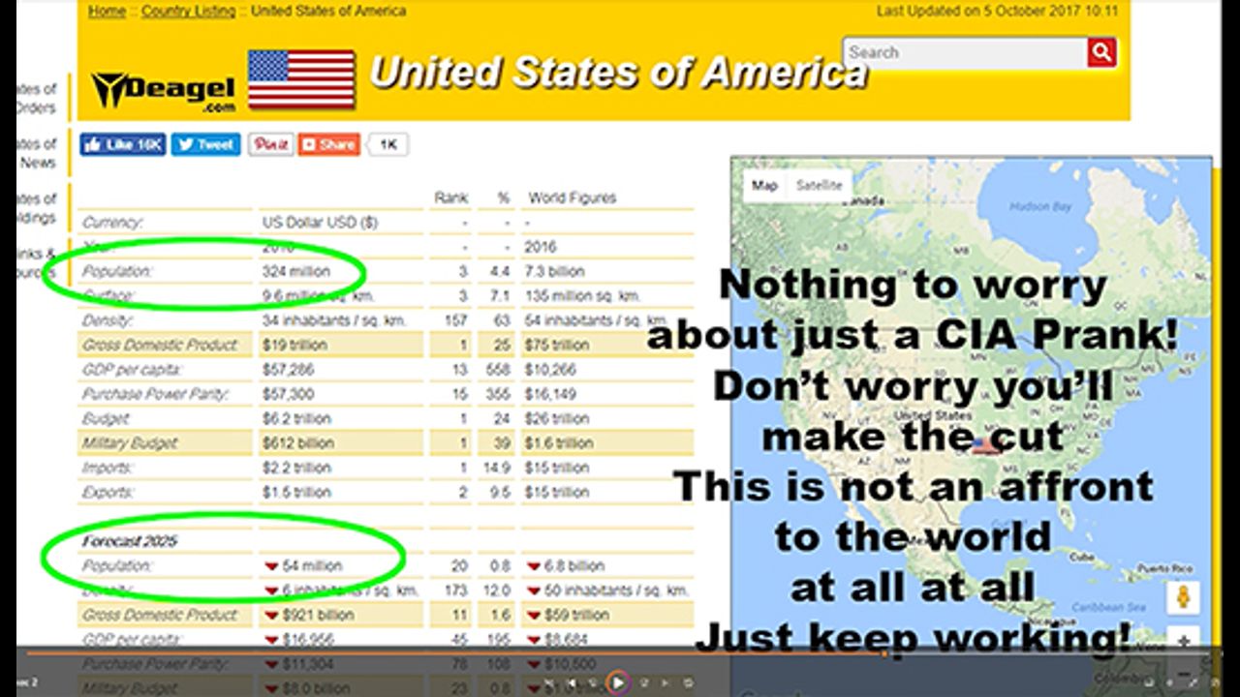Click the 1K share count bubble

(387, 144)
